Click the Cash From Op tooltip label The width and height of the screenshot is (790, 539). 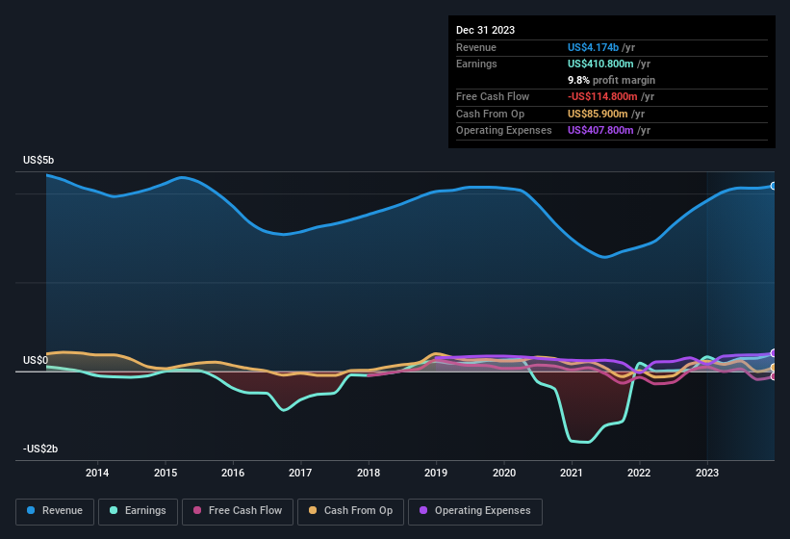[x=490, y=114]
